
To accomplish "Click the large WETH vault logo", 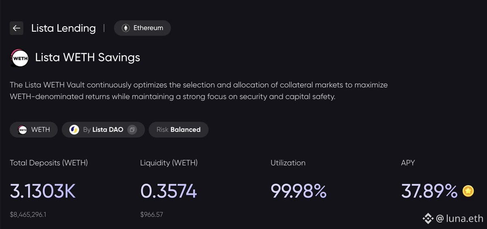I will tap(19, 58).
